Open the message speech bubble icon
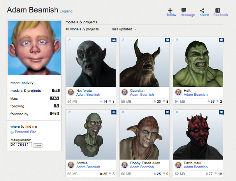 point(184,11)
